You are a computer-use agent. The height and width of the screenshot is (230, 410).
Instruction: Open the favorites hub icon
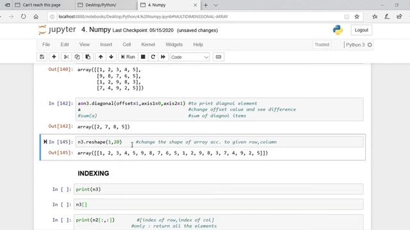tap(375, 17)
